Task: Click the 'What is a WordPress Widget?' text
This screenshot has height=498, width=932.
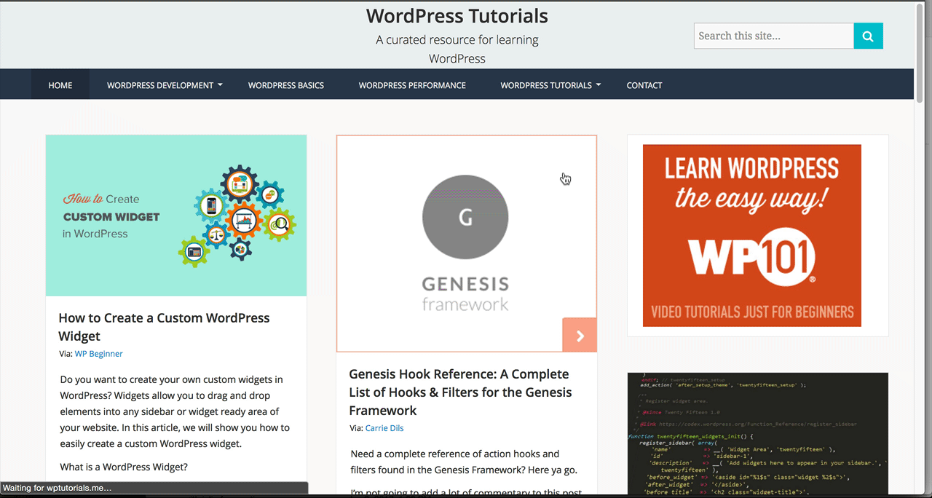Action: coord(124,467)
